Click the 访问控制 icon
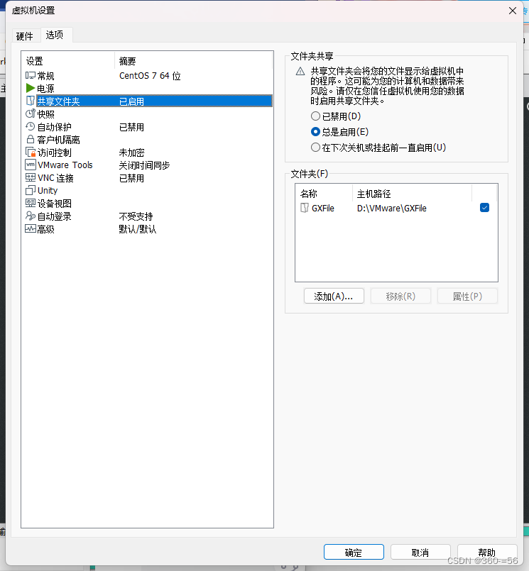This screenshot has width=529, height=571. 31,152
